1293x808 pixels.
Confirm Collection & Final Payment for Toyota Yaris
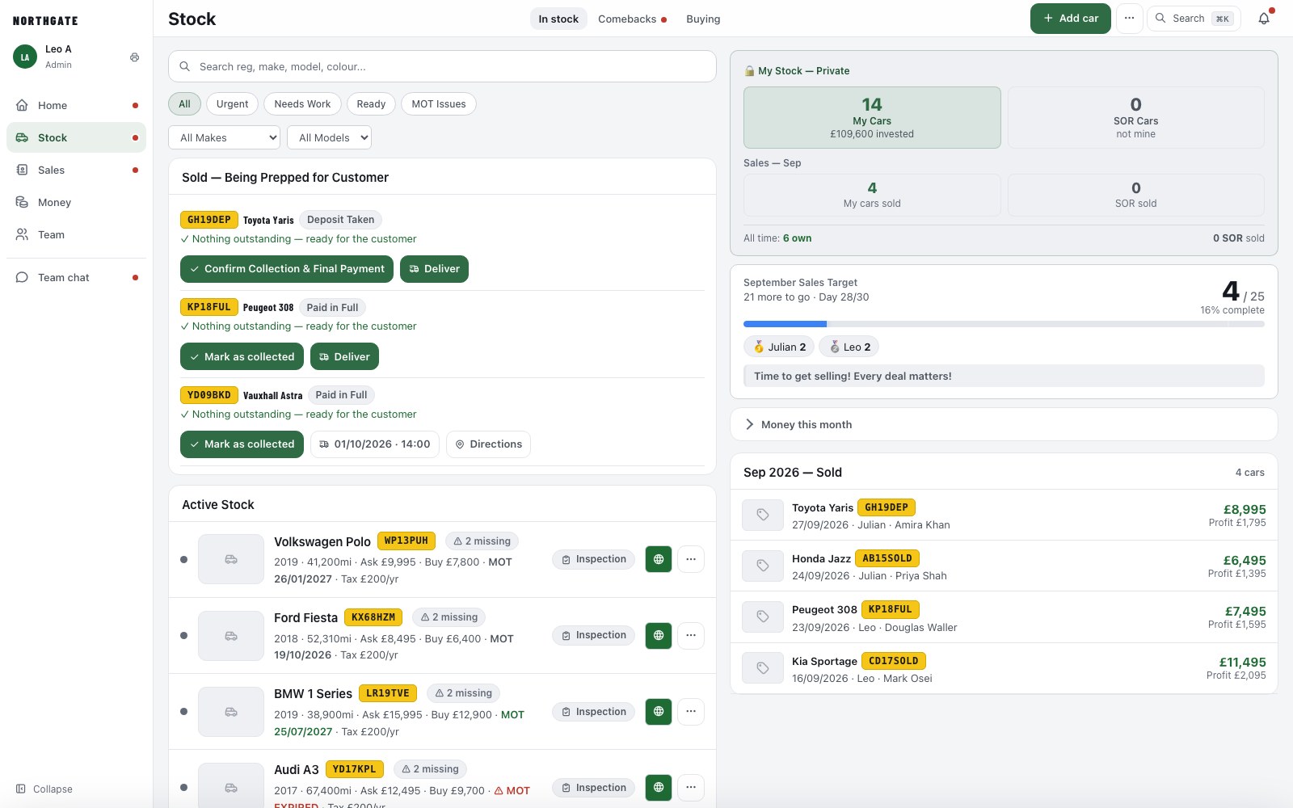coord(287,269)
